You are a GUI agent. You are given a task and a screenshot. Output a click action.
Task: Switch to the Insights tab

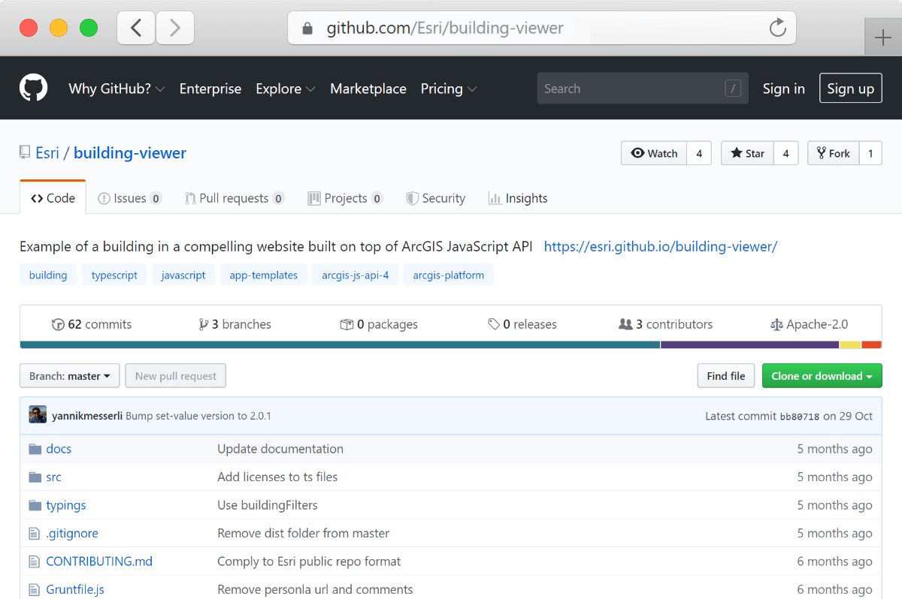pos(518,198)
